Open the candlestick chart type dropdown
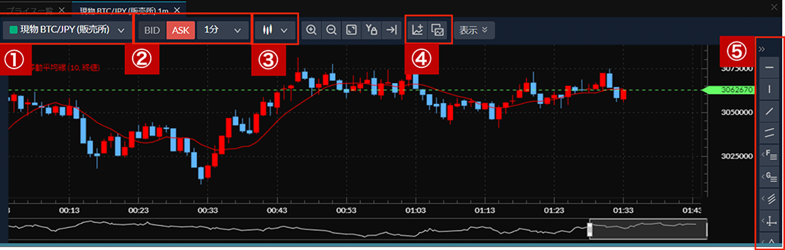This screenshot has width=785, height=250. coord(275,30)
